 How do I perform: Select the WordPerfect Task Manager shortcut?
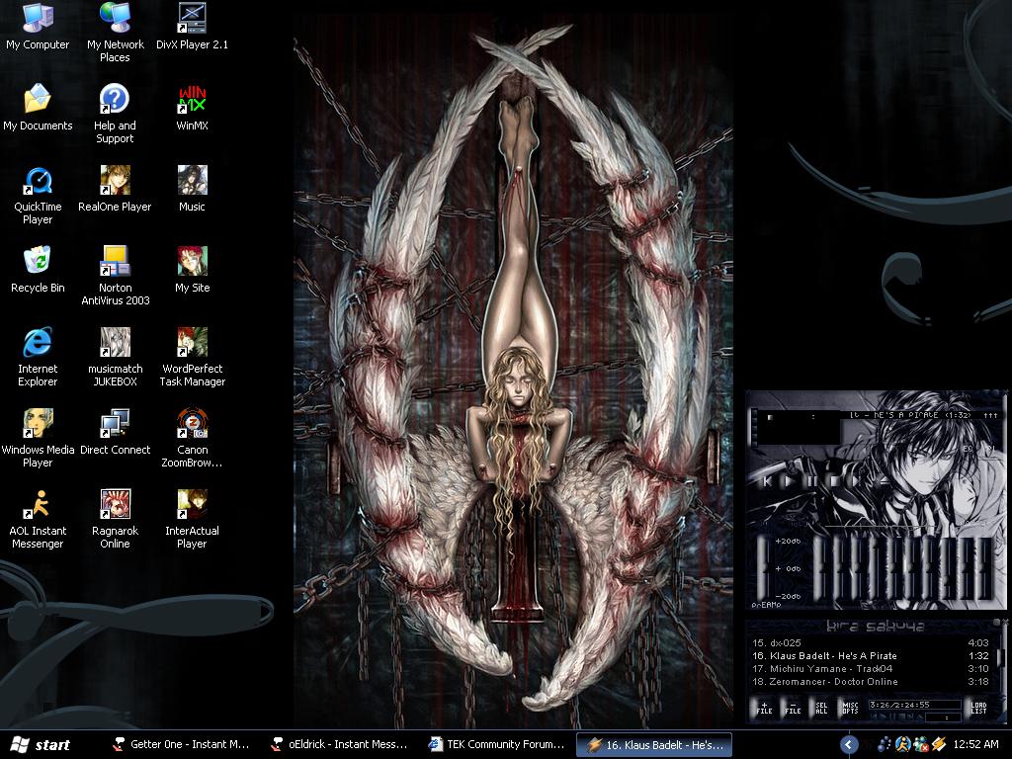click(x=192, y=357)
